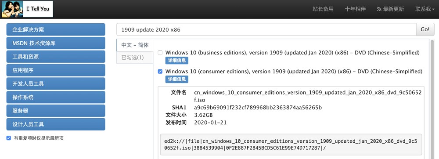Viewport: 439px width, 159px height.
Task: Expand 开发人员工具 category
Action: point(56,84)
